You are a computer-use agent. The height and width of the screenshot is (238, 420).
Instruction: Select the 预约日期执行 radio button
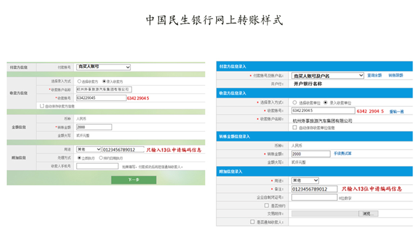point(101,158)
